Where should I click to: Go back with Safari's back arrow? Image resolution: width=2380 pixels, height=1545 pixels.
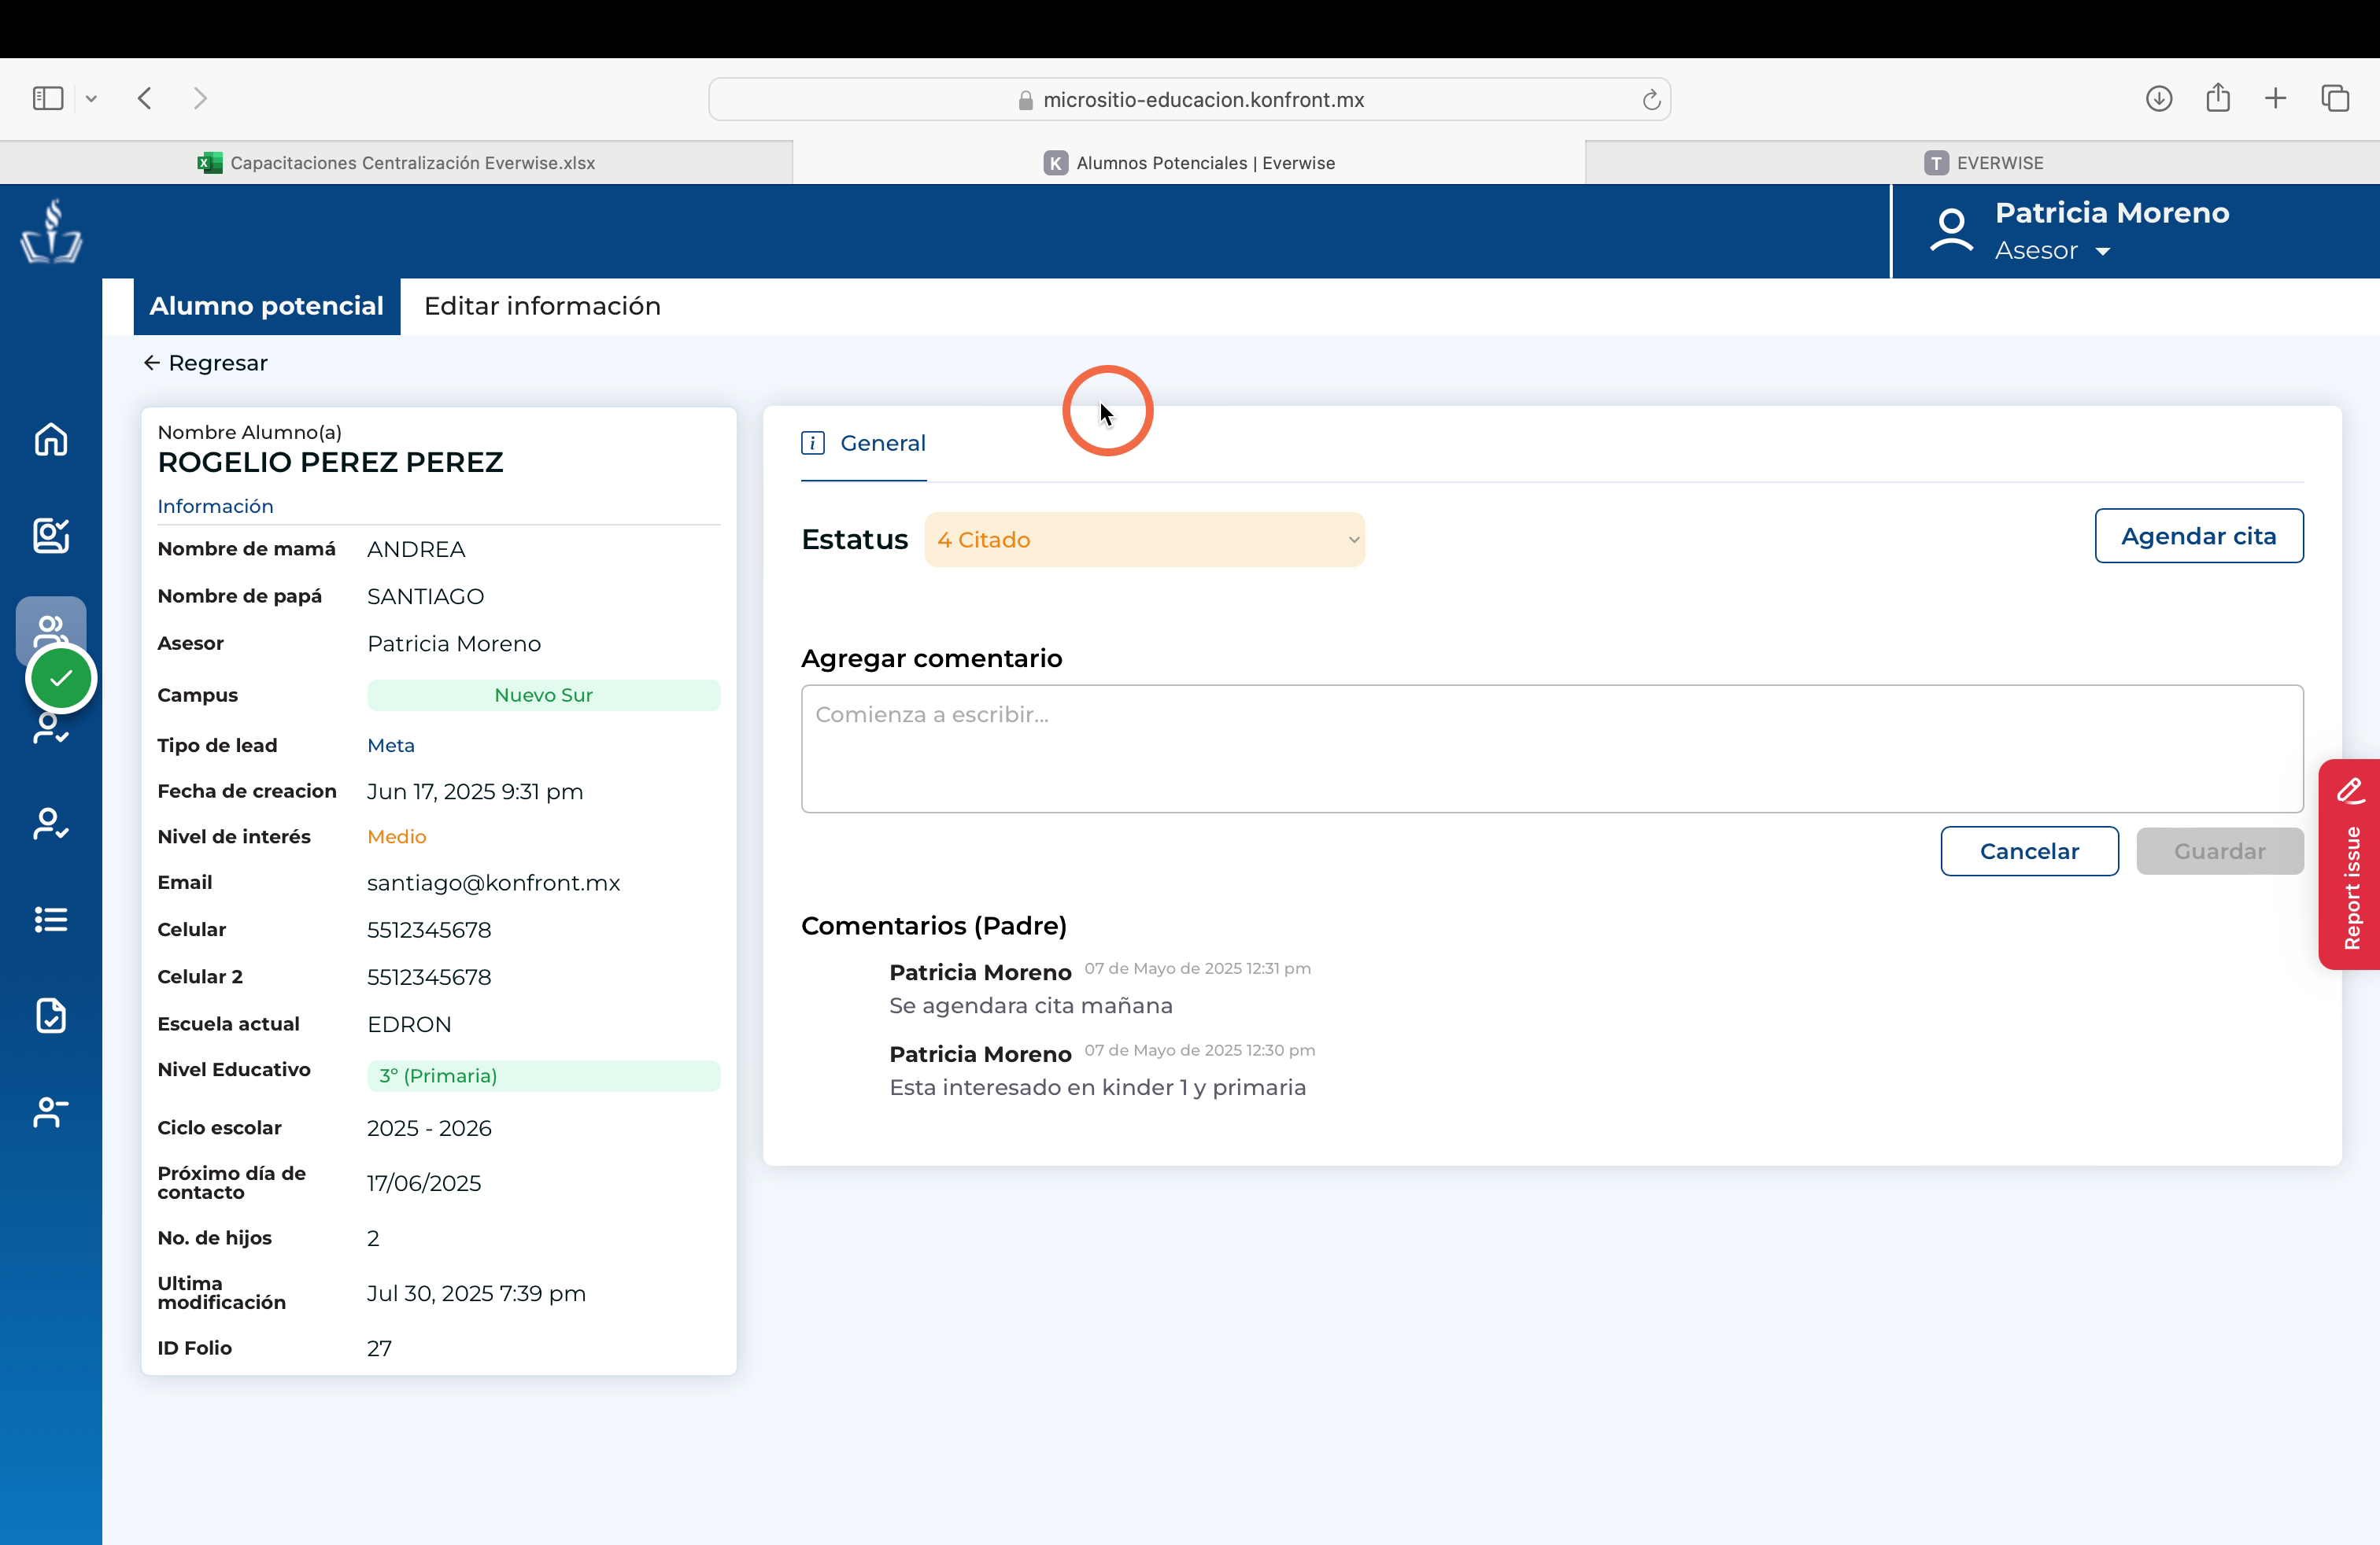[145, 98]
